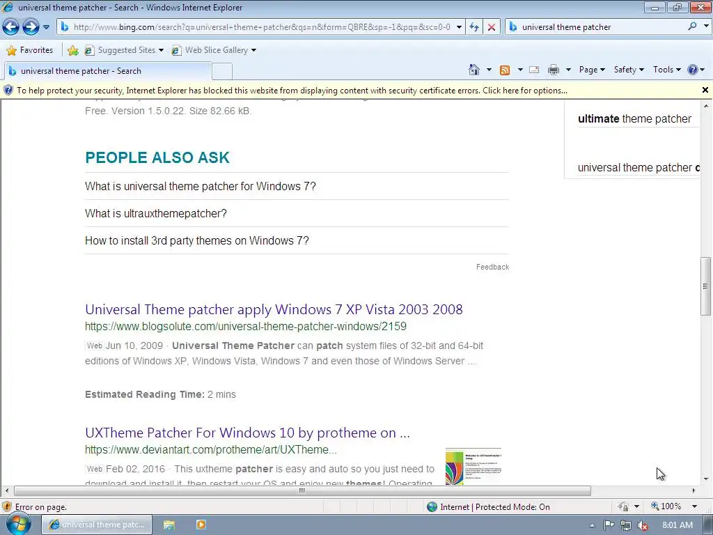
Task: Click the Read Mail envelope icon
Action: 534,70
